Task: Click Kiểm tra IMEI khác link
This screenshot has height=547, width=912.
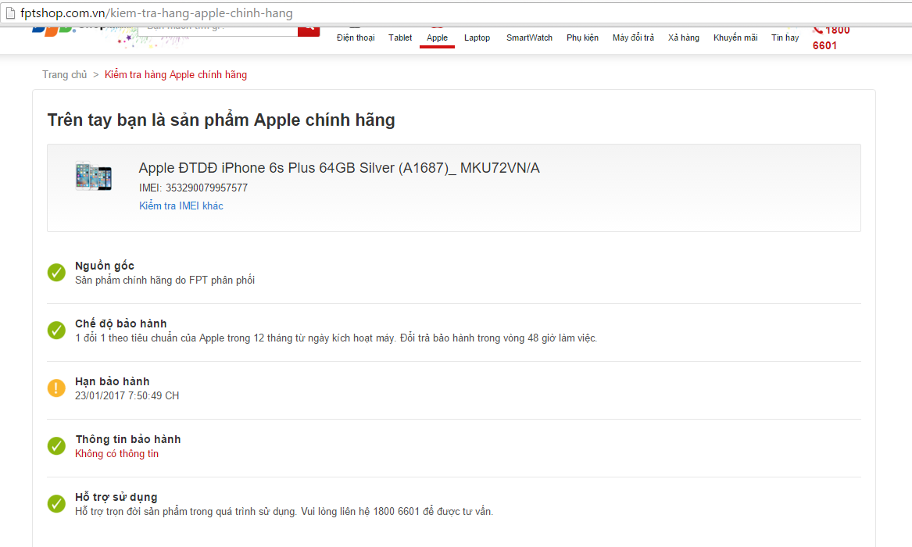Action: 181,206
